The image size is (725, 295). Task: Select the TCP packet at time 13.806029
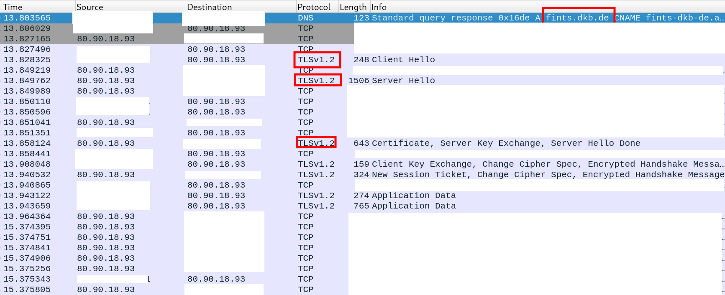point(27,28)
